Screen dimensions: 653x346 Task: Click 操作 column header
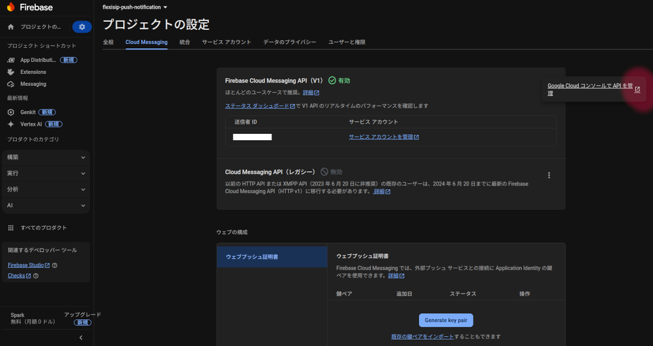coord(525,294)
